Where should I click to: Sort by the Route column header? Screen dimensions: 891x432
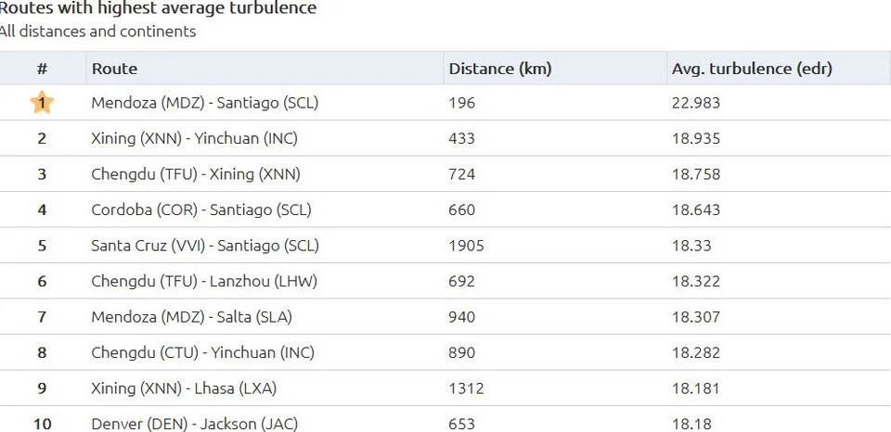point(114,69)
